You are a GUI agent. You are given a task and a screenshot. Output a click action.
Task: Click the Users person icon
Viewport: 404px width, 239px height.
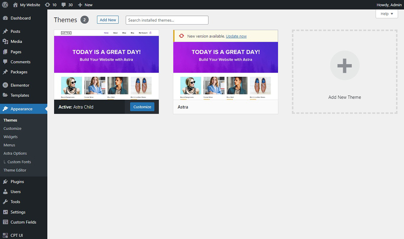(5, 192)
